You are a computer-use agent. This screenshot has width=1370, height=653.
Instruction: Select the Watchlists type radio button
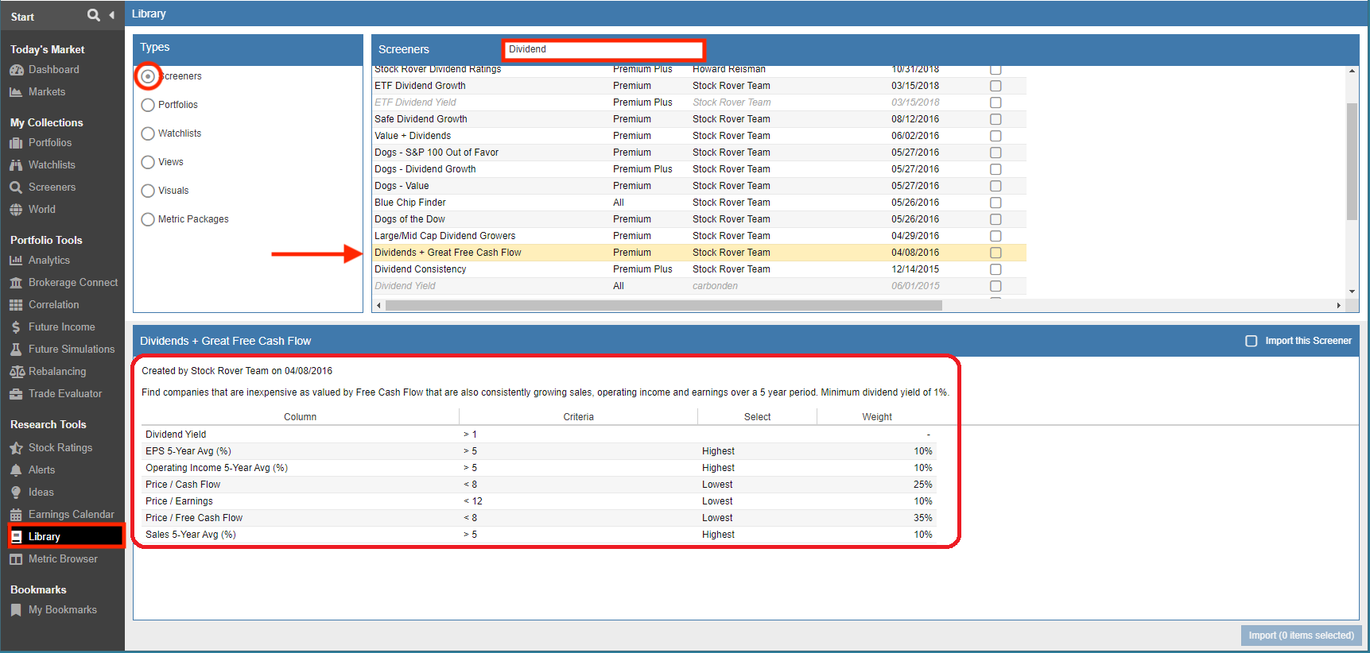(x=148, y=133)
